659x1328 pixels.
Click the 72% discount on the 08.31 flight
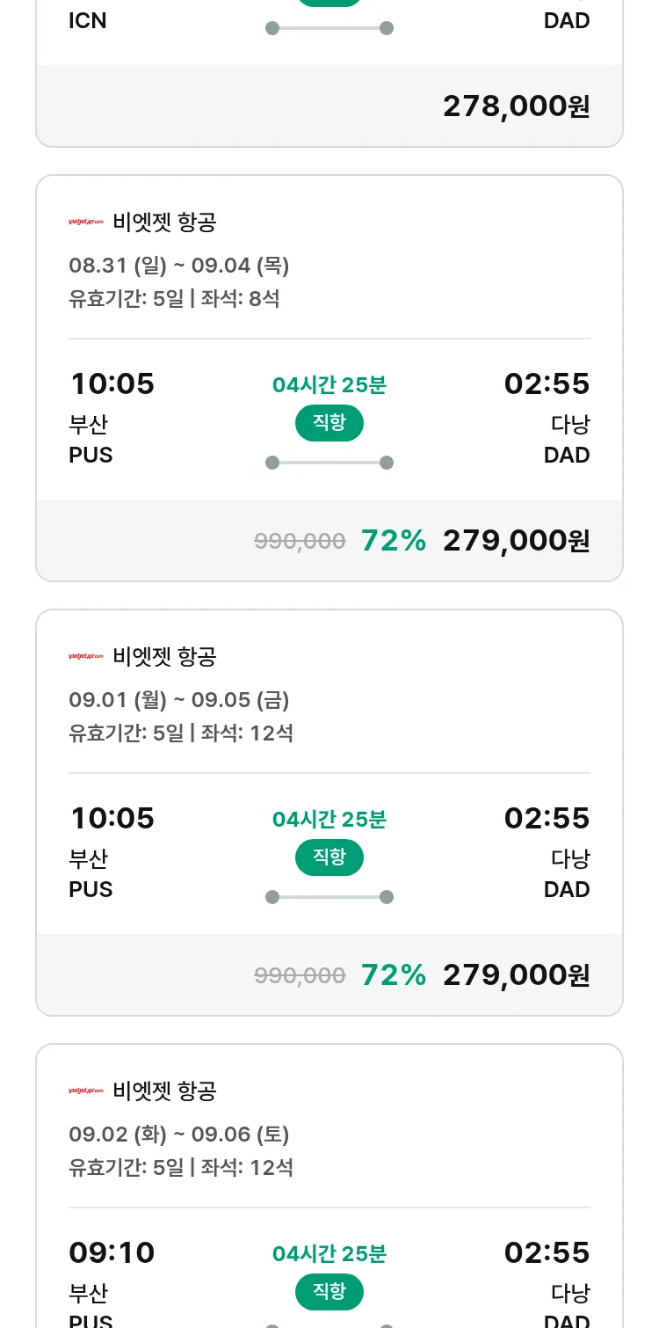394,541
